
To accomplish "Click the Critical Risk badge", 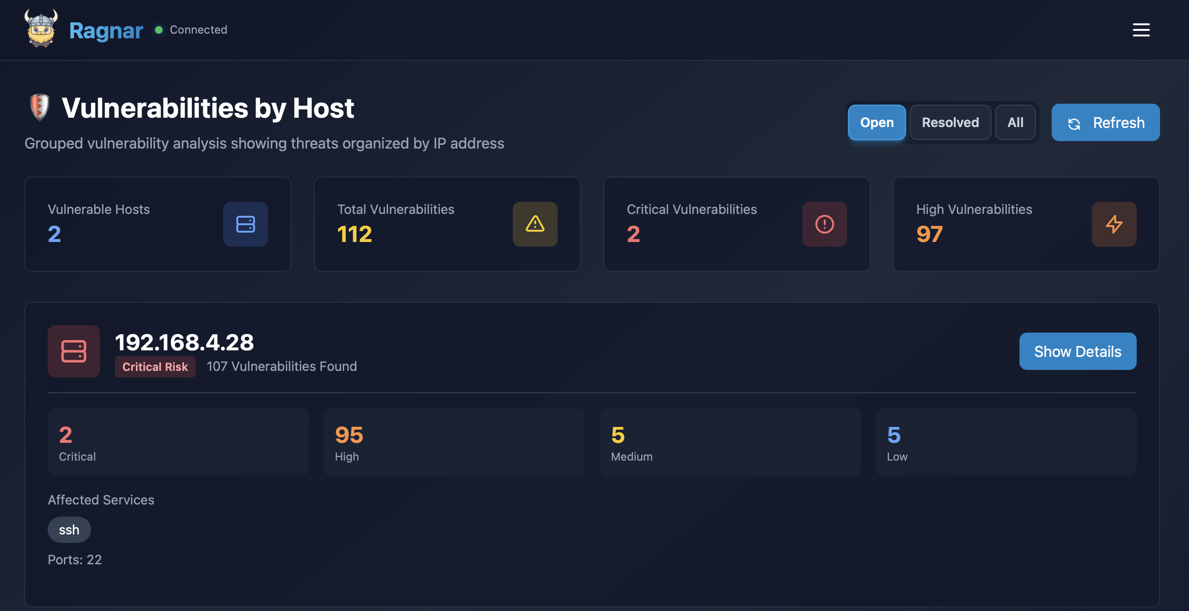I will (155, 367).
